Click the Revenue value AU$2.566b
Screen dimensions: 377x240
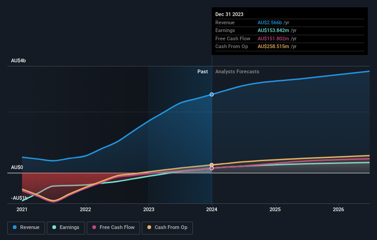click(270, 22)
